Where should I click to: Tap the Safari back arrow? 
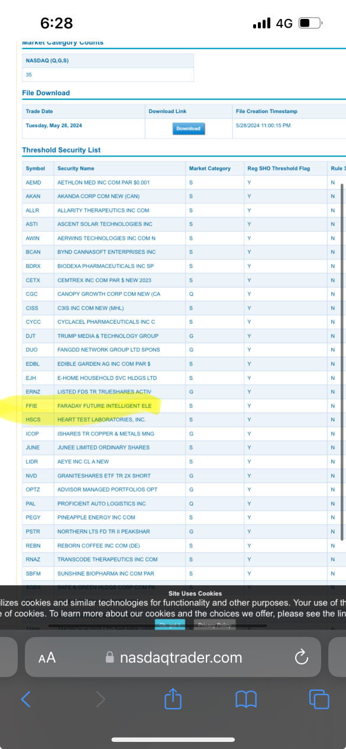point(25,699)
